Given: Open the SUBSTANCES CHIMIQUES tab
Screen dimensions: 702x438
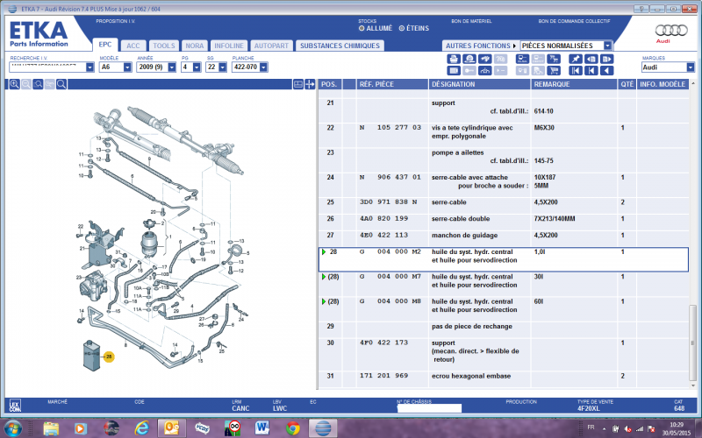Looking at the screenshot, I should [x=338, y=46].
